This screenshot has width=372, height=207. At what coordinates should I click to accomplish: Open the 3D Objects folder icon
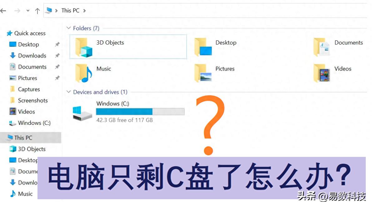pos(83,47)
